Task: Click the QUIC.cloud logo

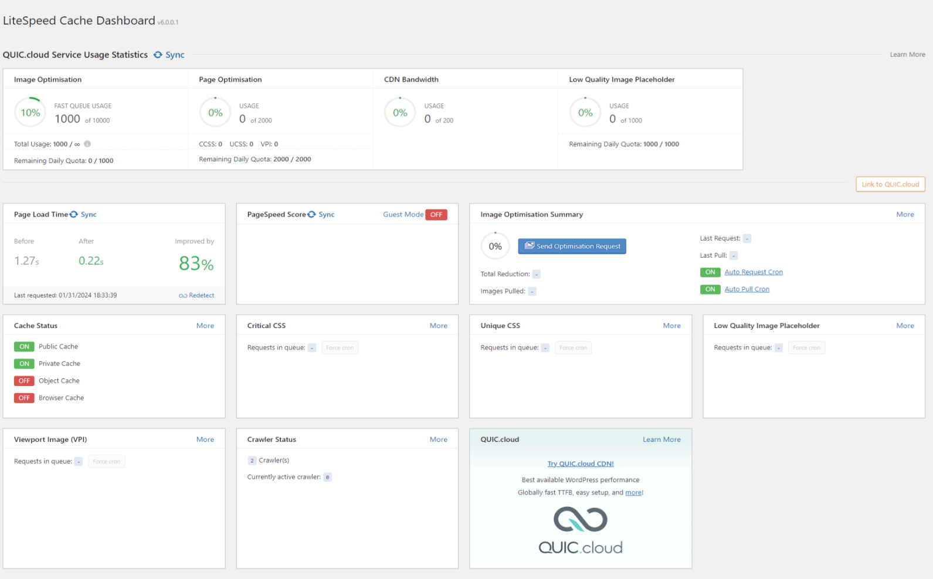Action: [x=581, y=530]
